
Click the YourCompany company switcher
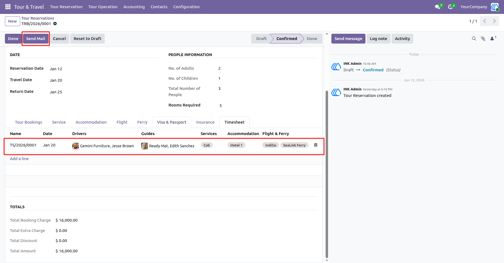coord(474,7)
